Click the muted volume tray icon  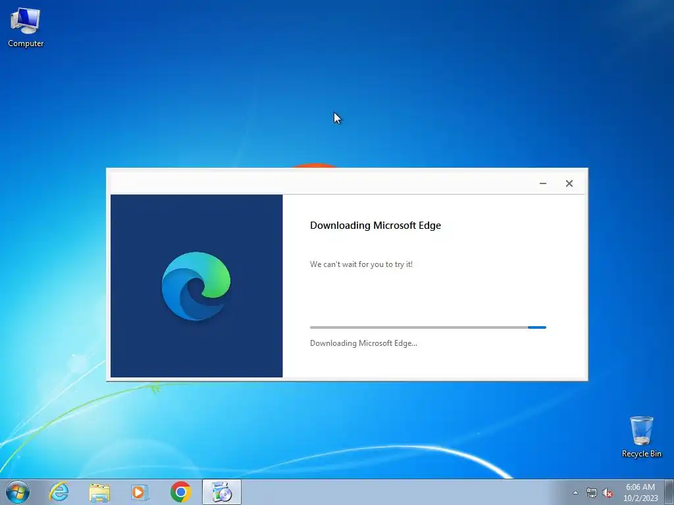coord(608,493)
